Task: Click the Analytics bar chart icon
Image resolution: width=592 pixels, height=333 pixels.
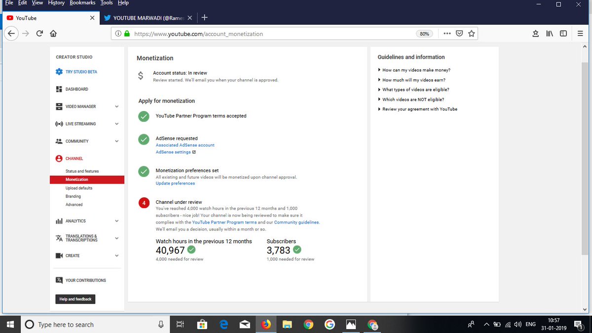Action: pyautogui.click(x=59, y=221)
